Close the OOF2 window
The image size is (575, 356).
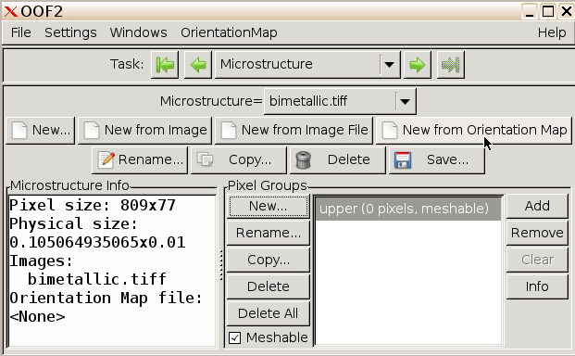(x=567, y=12)
